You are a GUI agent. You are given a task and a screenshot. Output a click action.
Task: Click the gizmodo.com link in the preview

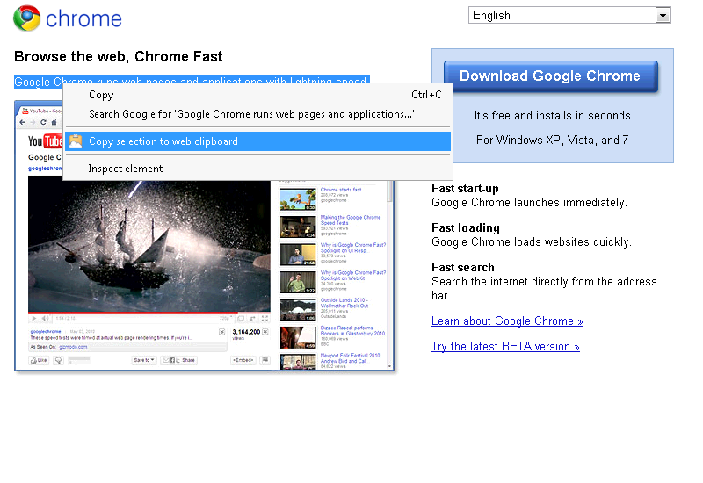pos(73,347)
